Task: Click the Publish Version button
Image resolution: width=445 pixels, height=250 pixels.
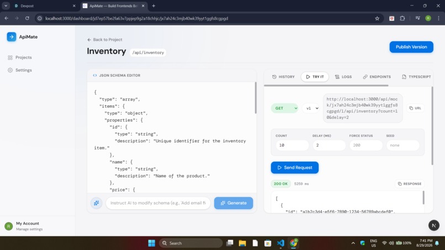Action: coord(411,47)
